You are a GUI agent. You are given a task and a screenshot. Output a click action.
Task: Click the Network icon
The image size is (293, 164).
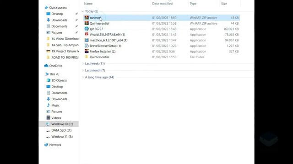pos(46,145)
